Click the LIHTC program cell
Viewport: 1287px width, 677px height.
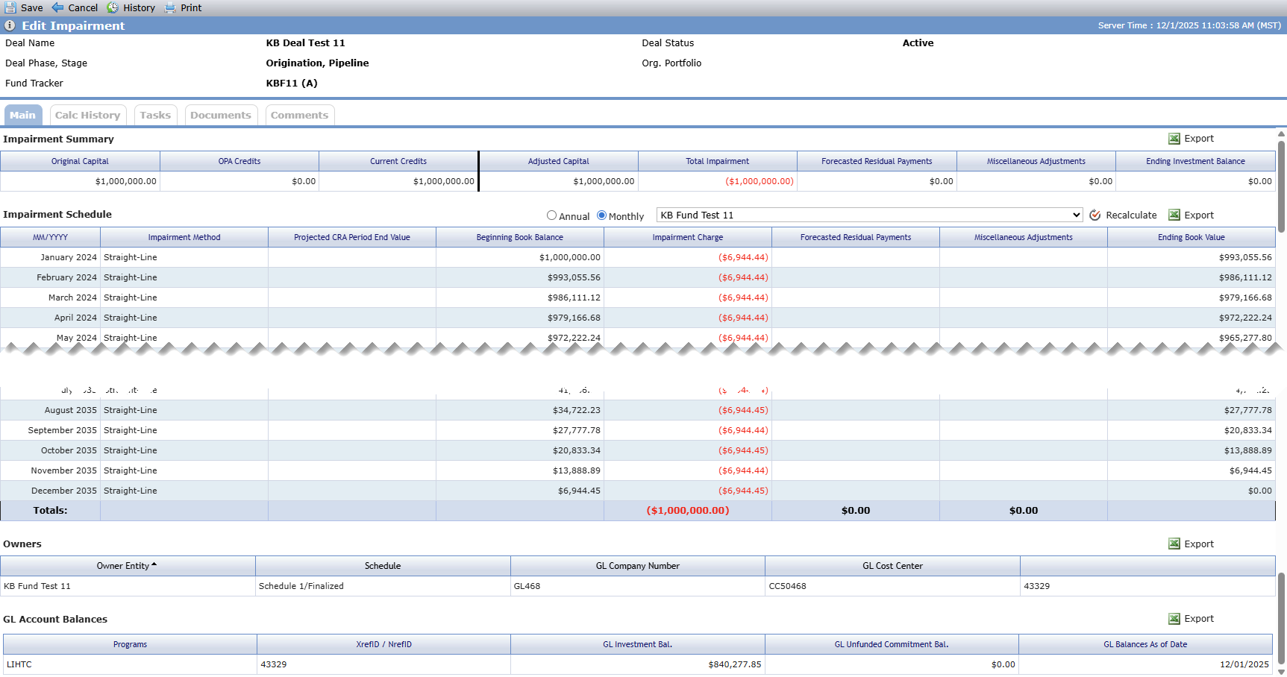(x=130, y=664)
